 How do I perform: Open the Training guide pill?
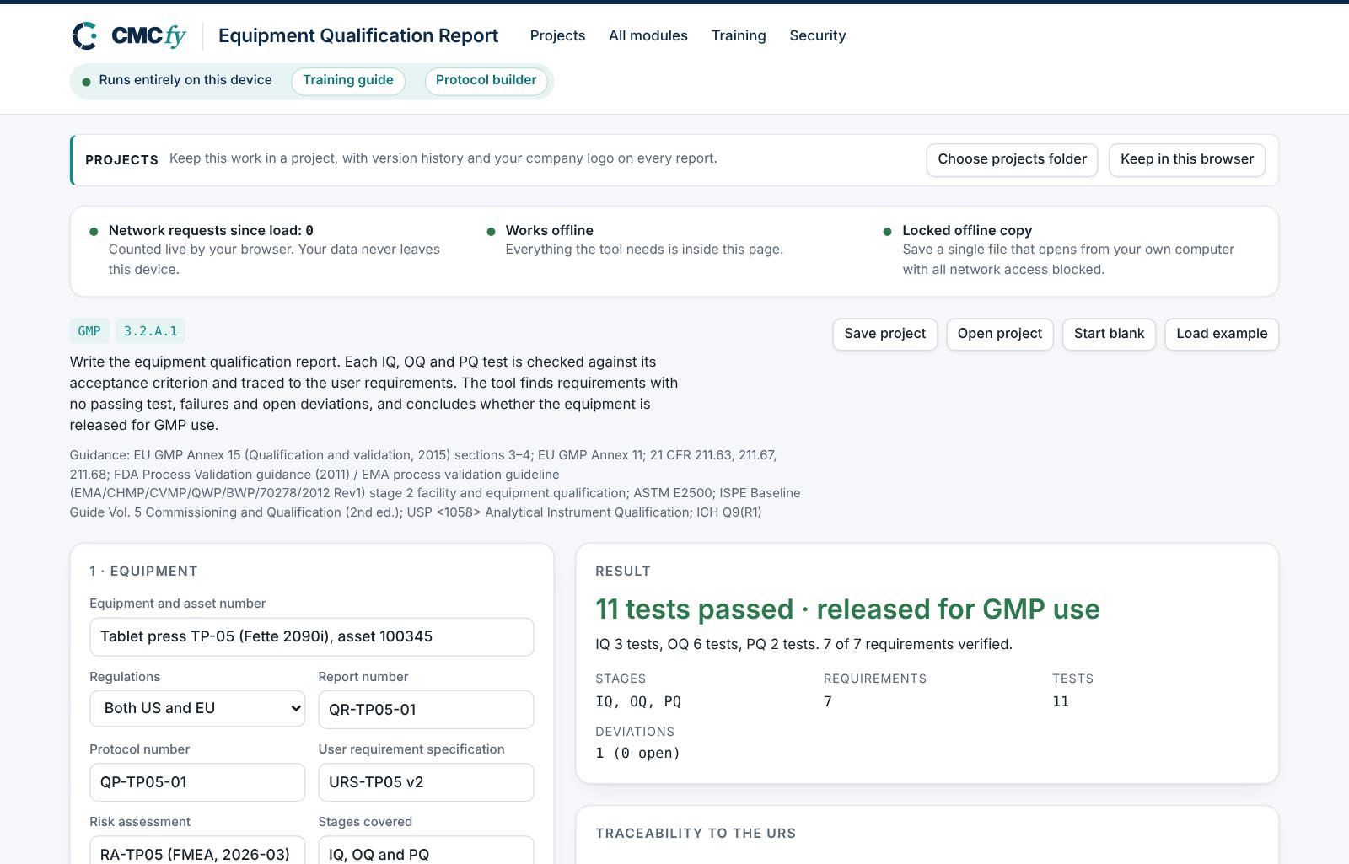348,81
